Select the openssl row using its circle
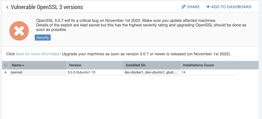This screenshot has height=119, width=262. (6, 72)
